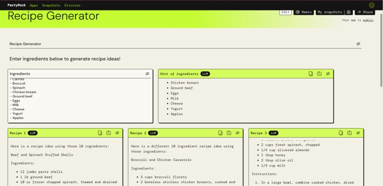
Task: Click the 'Recipe Generator' page title
Action: tap(54, 16)
